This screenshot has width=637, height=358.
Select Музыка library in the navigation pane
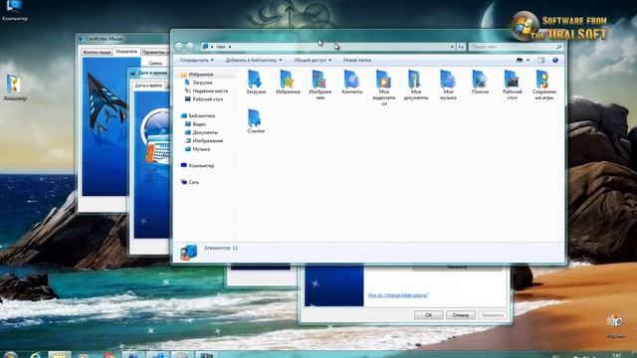[x=201, y=149]
